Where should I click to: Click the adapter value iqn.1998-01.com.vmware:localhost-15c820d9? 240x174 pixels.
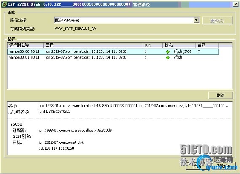(x=75, y=131)
